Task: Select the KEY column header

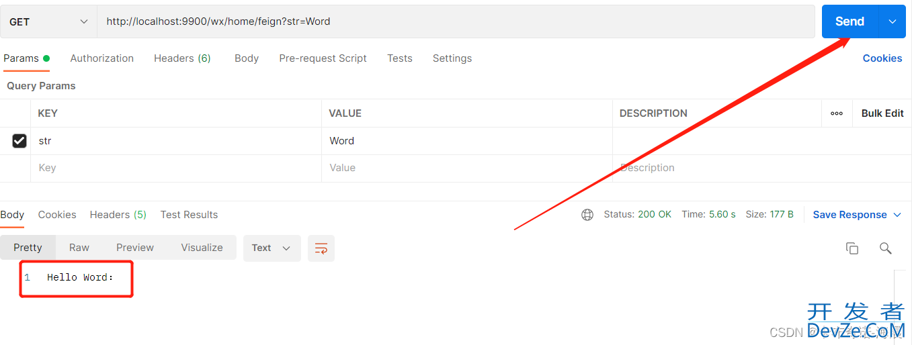Action: 48,113
